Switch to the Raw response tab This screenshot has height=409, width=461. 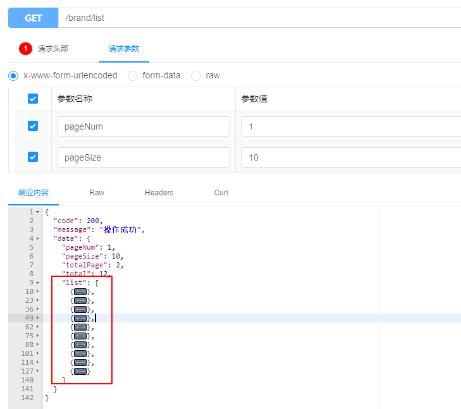click(97, 193)
